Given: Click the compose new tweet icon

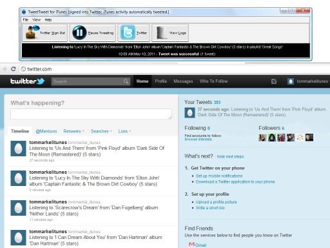Looking at the screenshot, I should (274, 81).
